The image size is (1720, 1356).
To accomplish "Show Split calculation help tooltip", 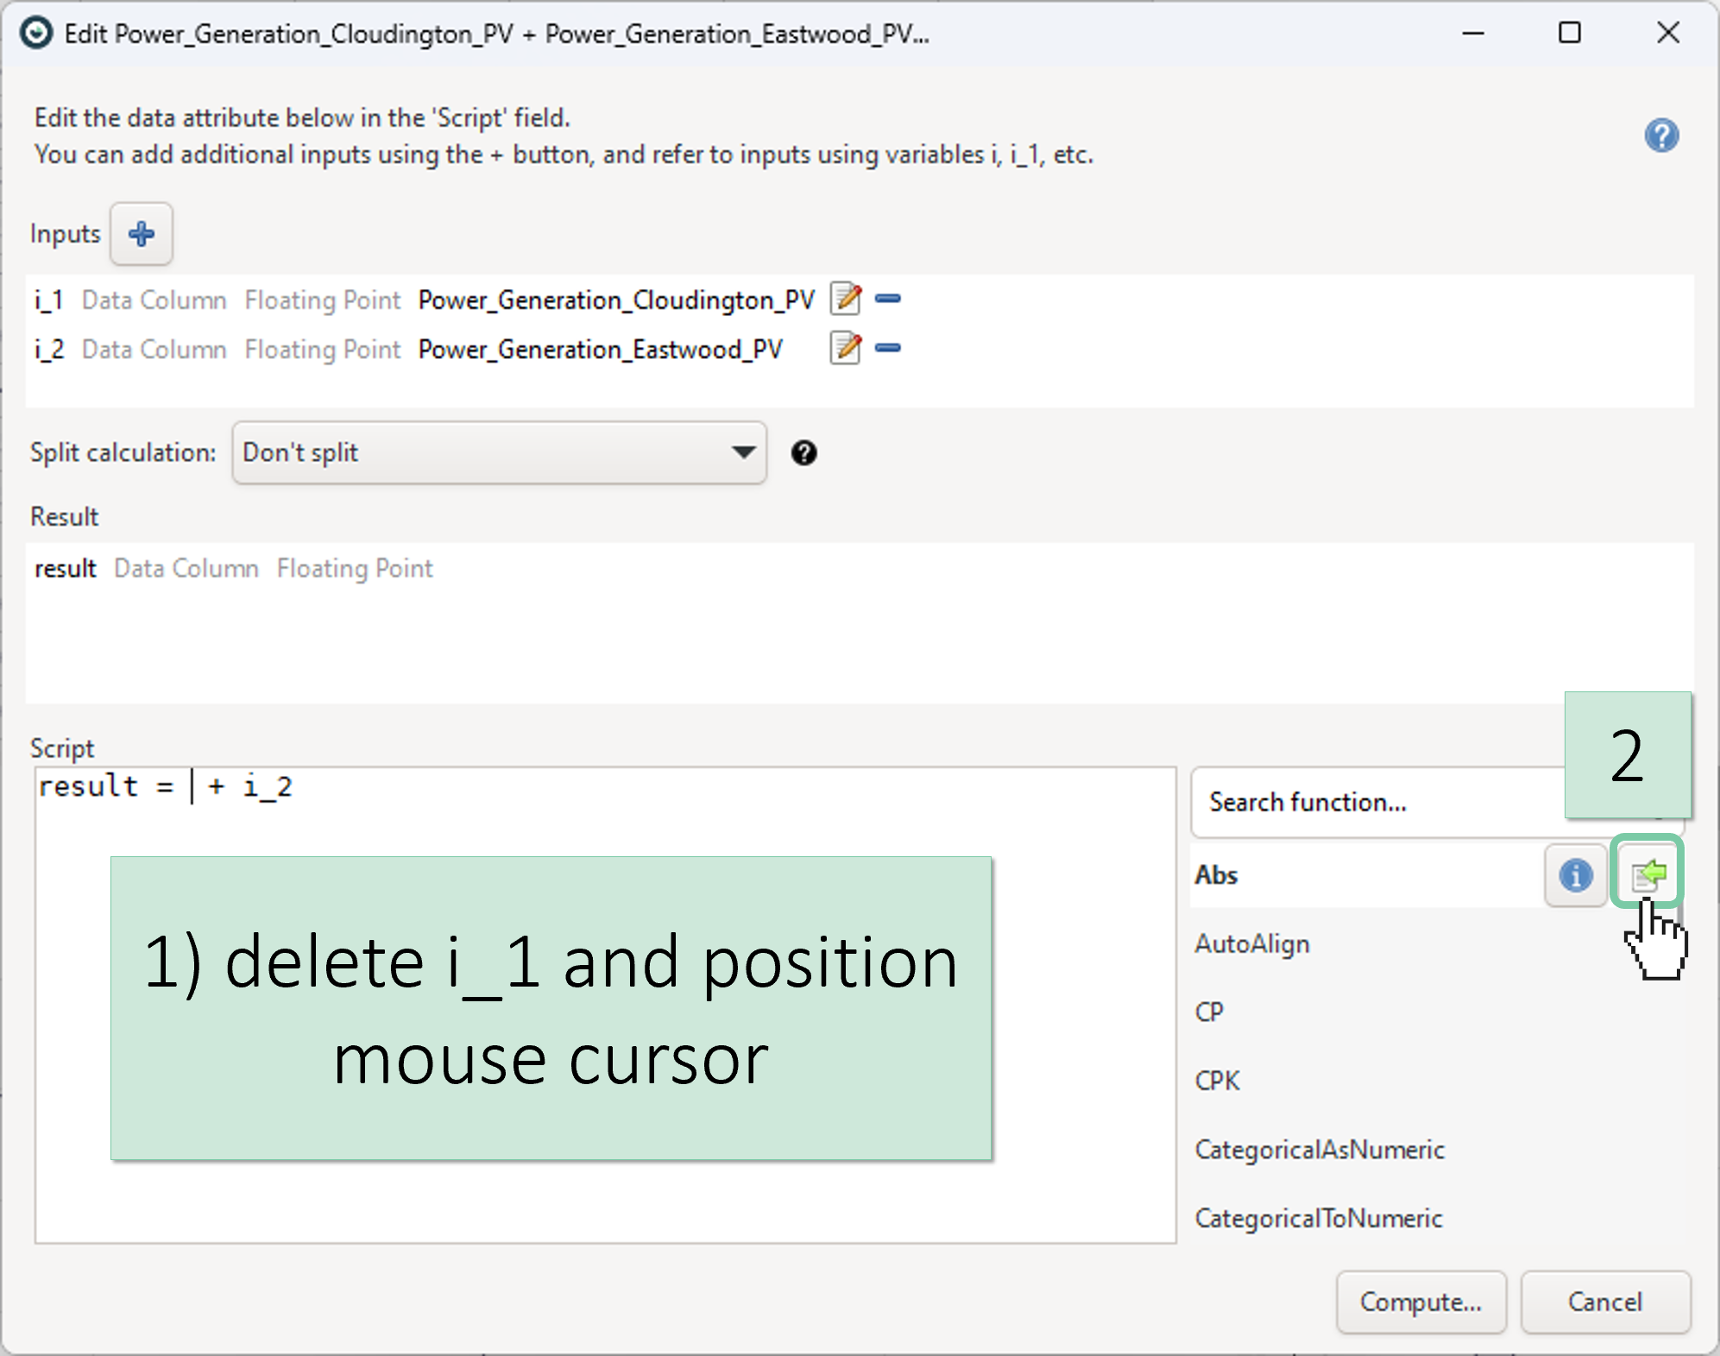I will (x=803, y=453).
